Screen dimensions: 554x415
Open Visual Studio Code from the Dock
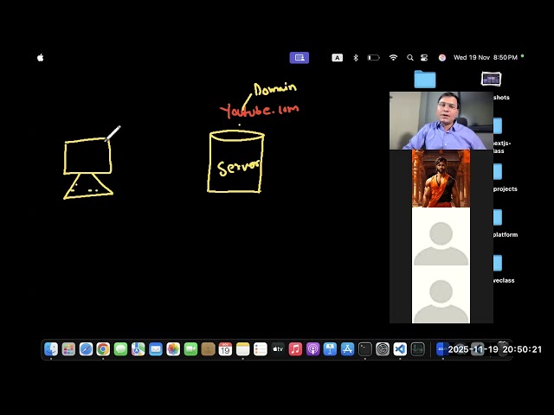click(x=400, y=349)
